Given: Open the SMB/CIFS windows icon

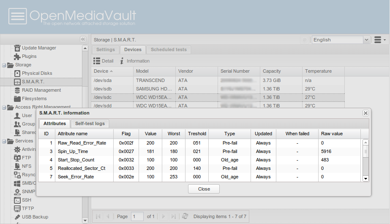Looking at the screenshot, I should [17, 183].
